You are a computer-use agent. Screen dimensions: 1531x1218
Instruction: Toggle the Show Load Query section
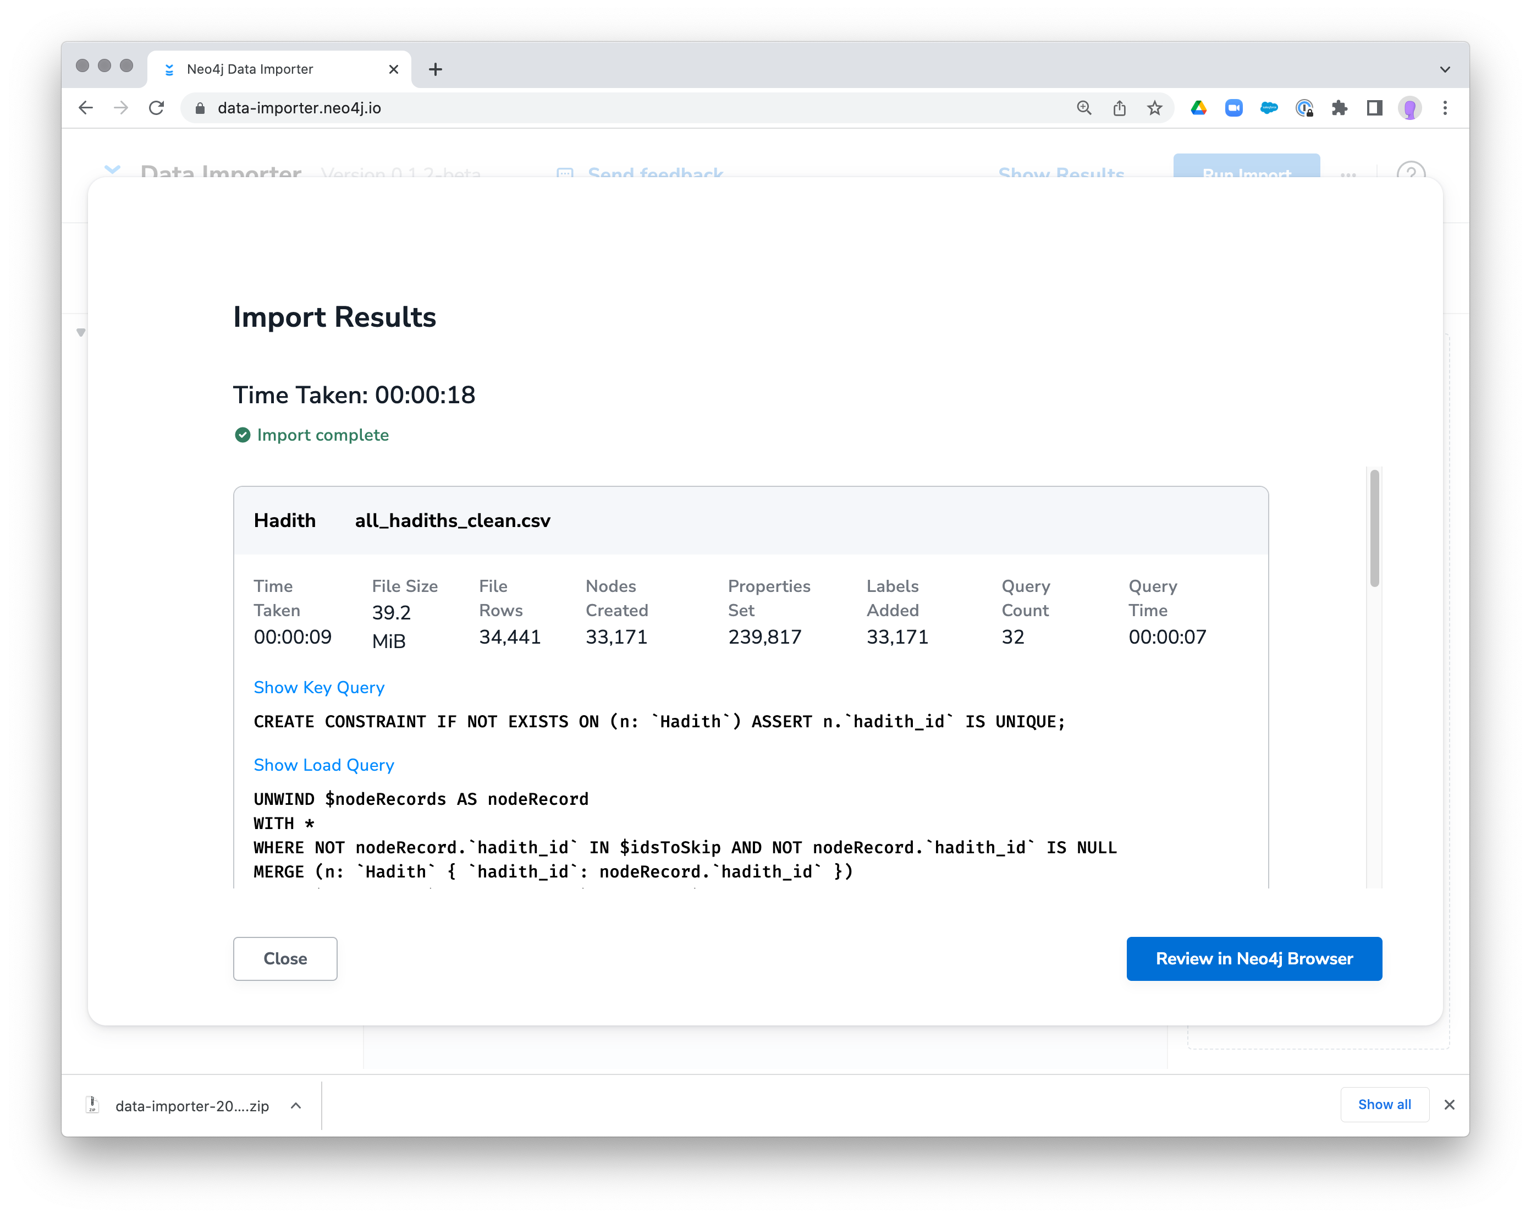click(324, 765)
